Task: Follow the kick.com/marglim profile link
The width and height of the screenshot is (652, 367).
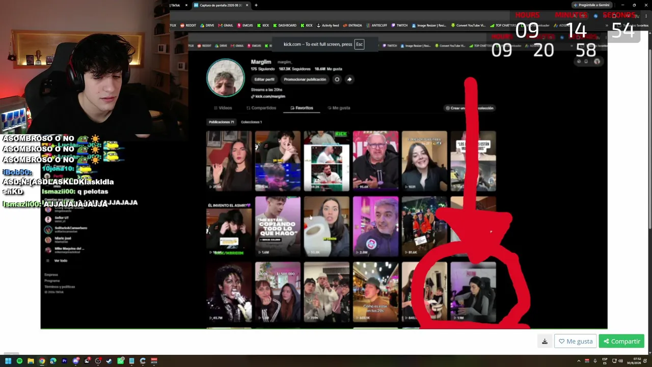Action: tap(268, 96)
